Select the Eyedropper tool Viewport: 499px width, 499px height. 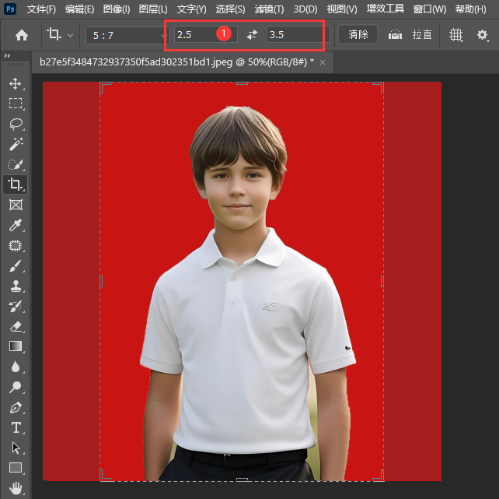[x=15, y=225]
